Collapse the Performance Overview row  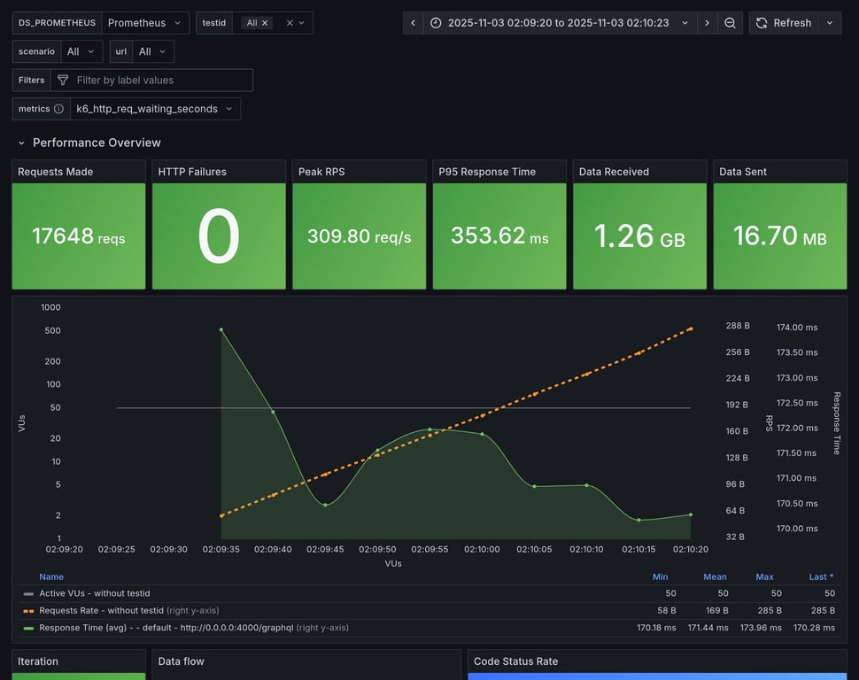click(22, 143)
